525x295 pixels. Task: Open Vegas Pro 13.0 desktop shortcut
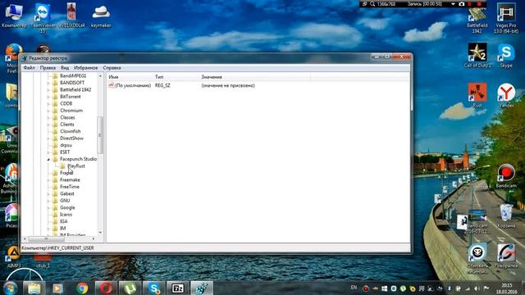tap(506, 18)
